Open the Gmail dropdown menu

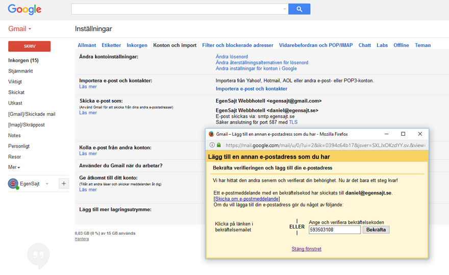19,29
